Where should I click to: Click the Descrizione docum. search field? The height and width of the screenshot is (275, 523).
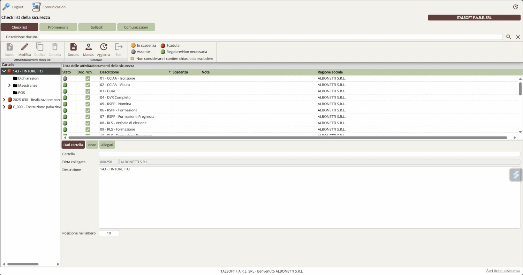point(271,37)
